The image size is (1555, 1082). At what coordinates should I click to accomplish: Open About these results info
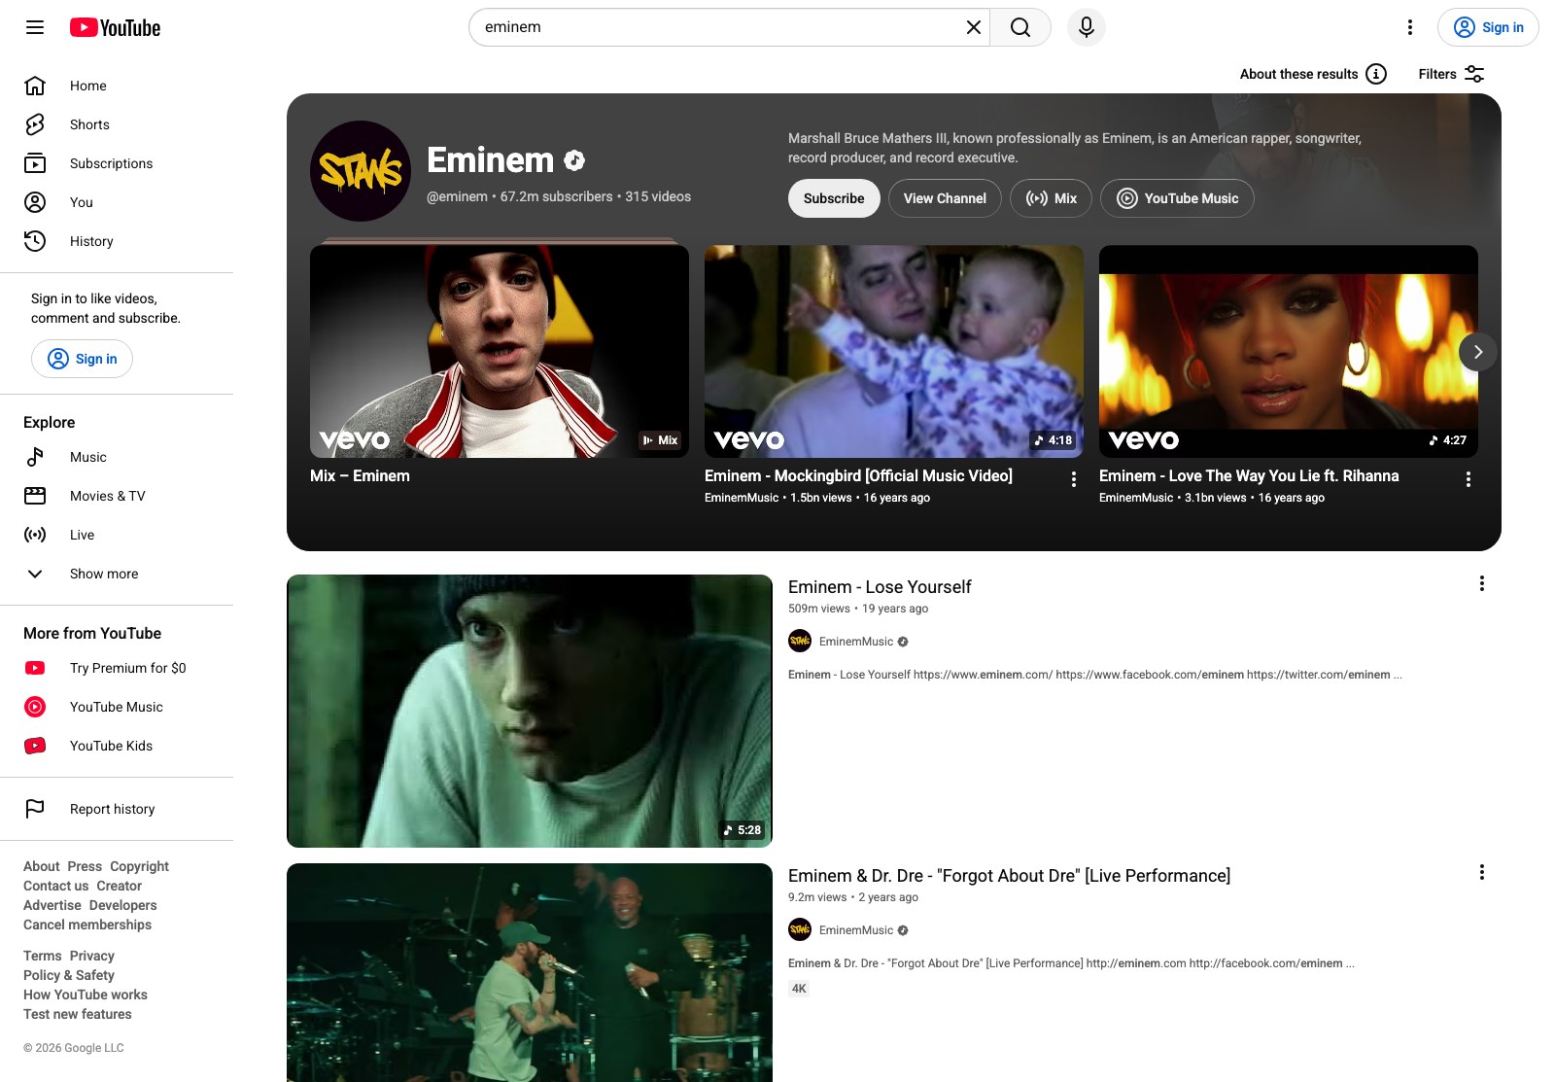(1313, 74)
